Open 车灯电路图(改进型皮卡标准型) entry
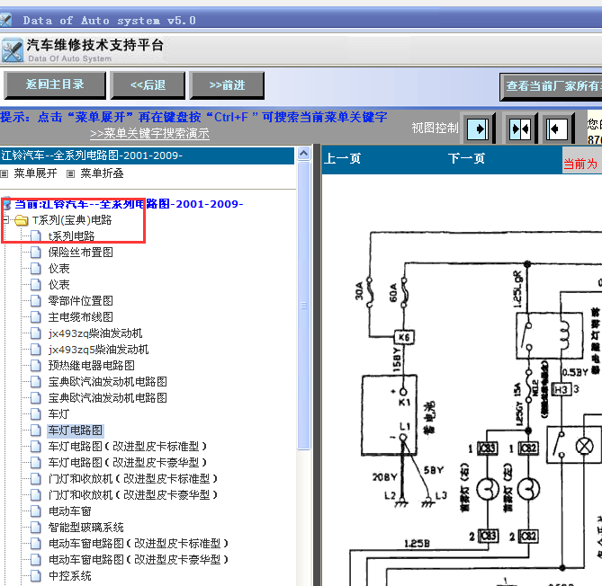The height and width of the screenshot is (586, 602). [x=128, y=447]
